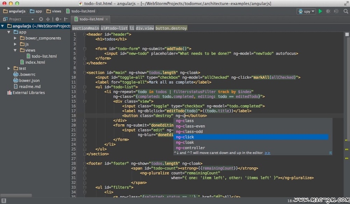Click the inspection status square above scrollbar

[x=347, y=34]
